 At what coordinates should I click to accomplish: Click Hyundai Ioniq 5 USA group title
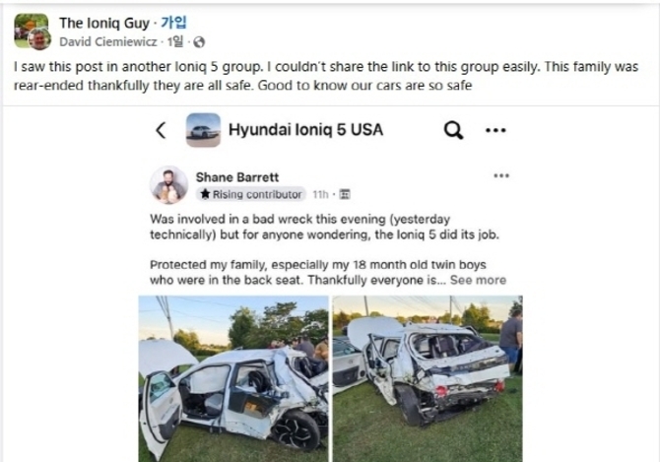(305, 130)
